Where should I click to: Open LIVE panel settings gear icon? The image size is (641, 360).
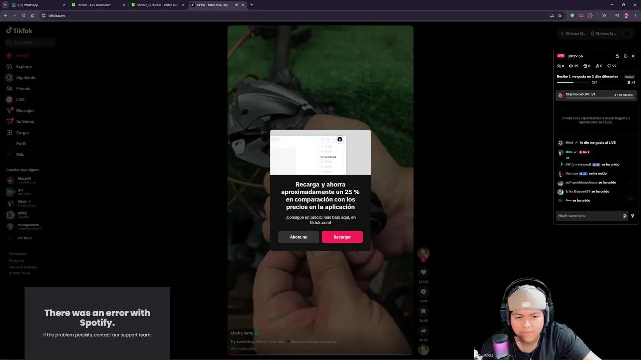625,56
